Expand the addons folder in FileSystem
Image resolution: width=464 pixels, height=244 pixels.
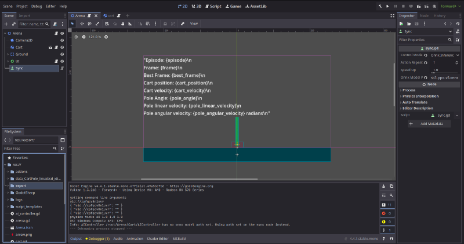(x=8, y=172)
